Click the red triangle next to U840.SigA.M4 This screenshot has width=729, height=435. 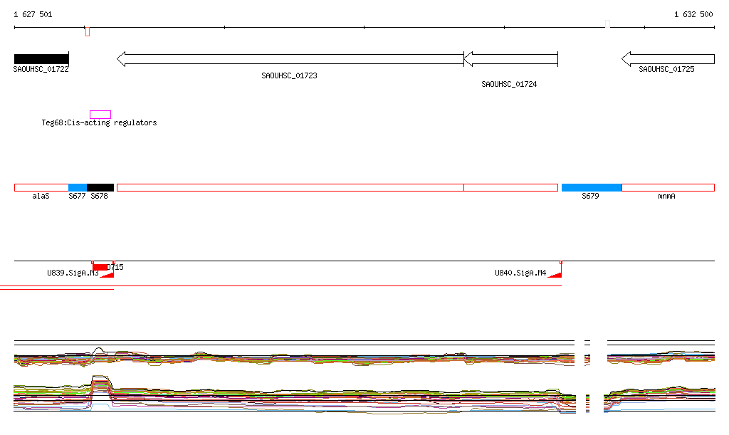pos(555,275)
